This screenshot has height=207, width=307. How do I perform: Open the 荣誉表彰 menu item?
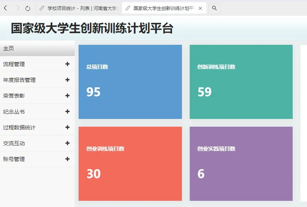(37, 96)
